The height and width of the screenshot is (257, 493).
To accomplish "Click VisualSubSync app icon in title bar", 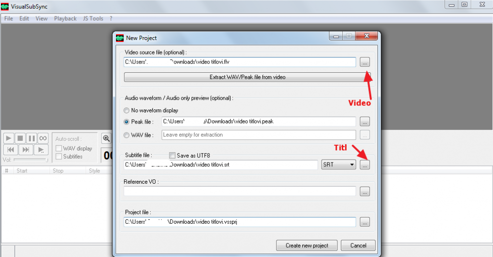I will click(5, 6).
